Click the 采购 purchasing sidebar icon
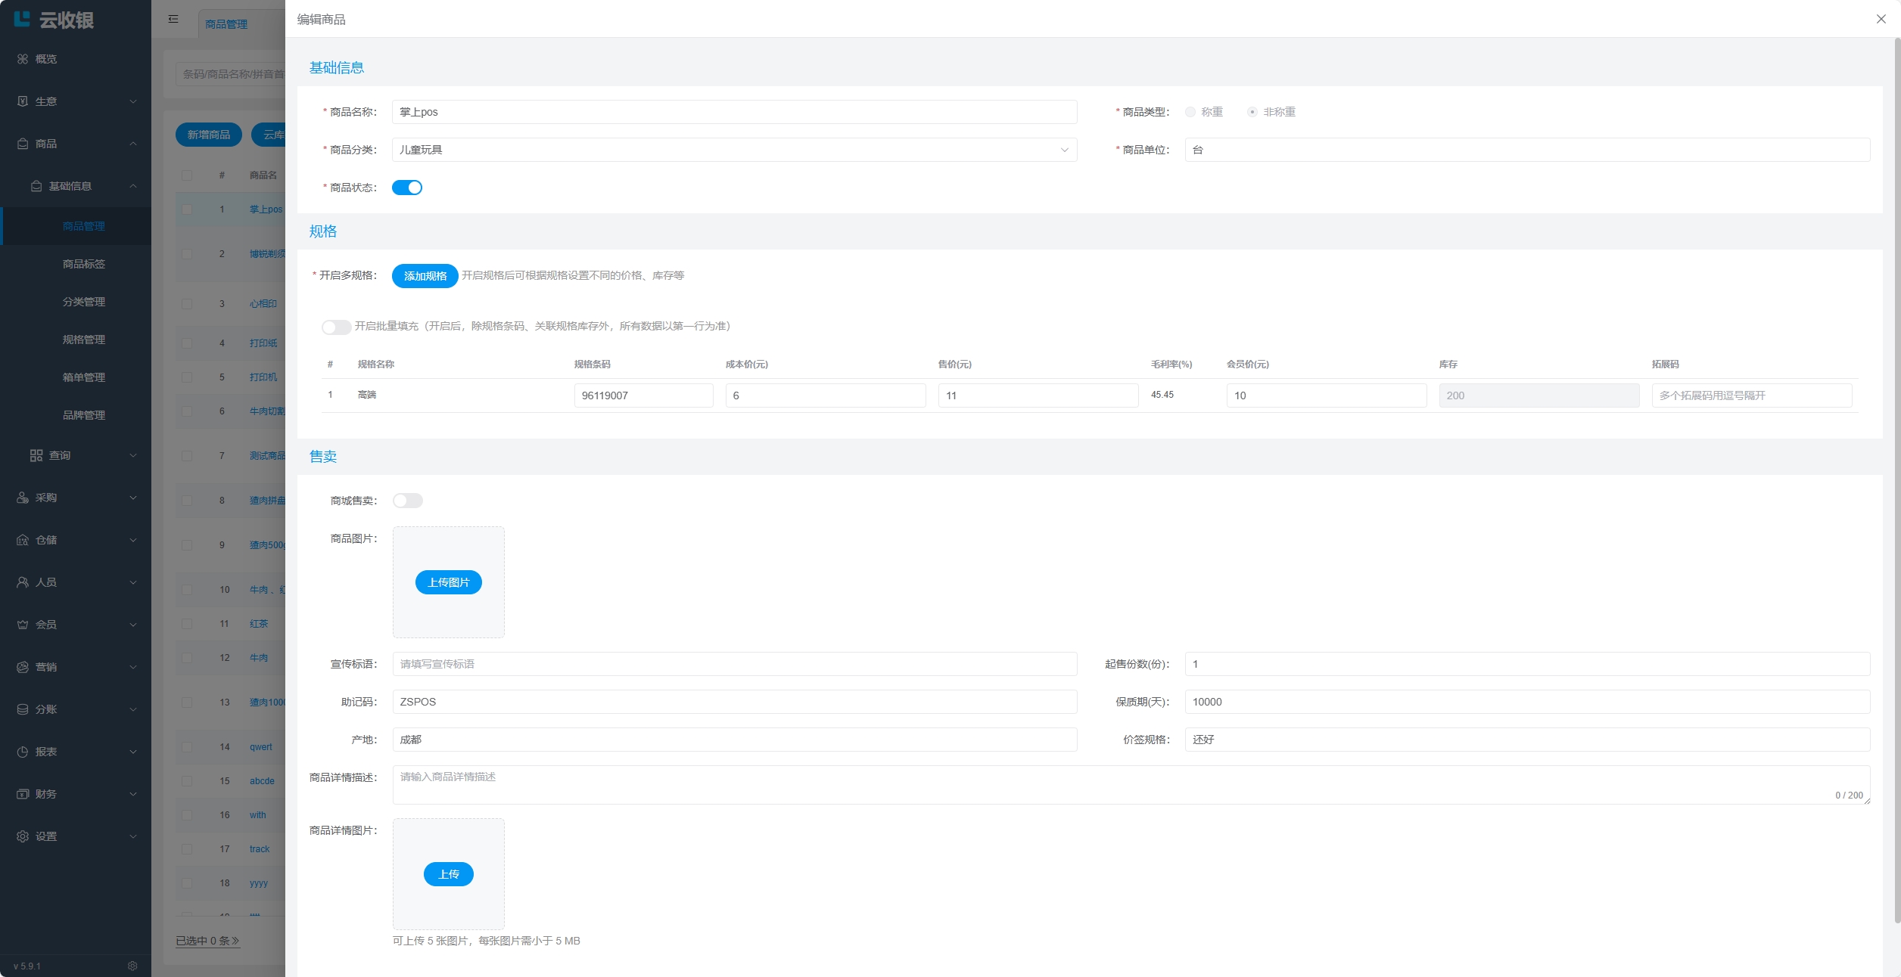The height and width of the screenshot is (977, 1901). coord(23,498)
